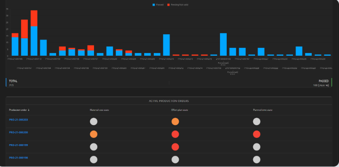Viewport: 339px width, 167px height.
Task: Click orange material cost state of PRO-21-000200
Action: pos(94,134)
